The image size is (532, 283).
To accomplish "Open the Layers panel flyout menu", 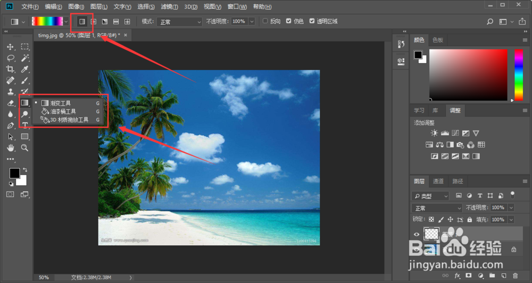I will coord(525,181).
